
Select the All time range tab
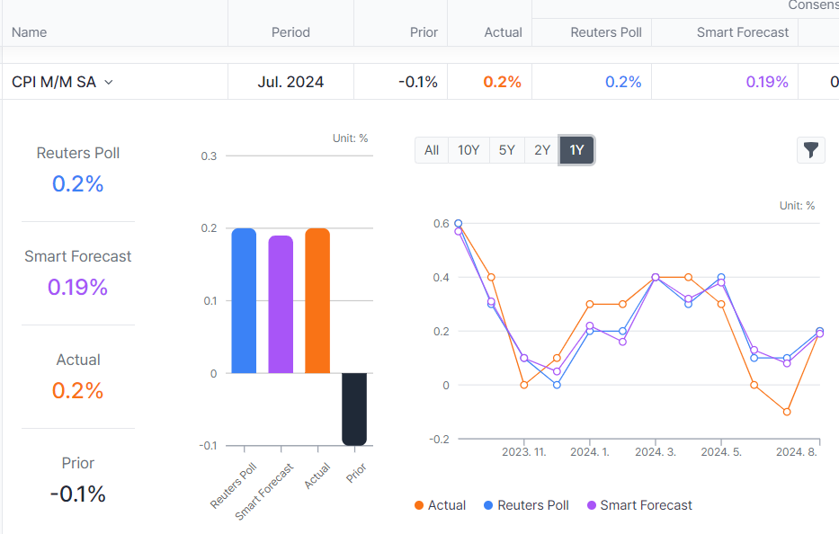pyautogui.click(x=432, y=150)
